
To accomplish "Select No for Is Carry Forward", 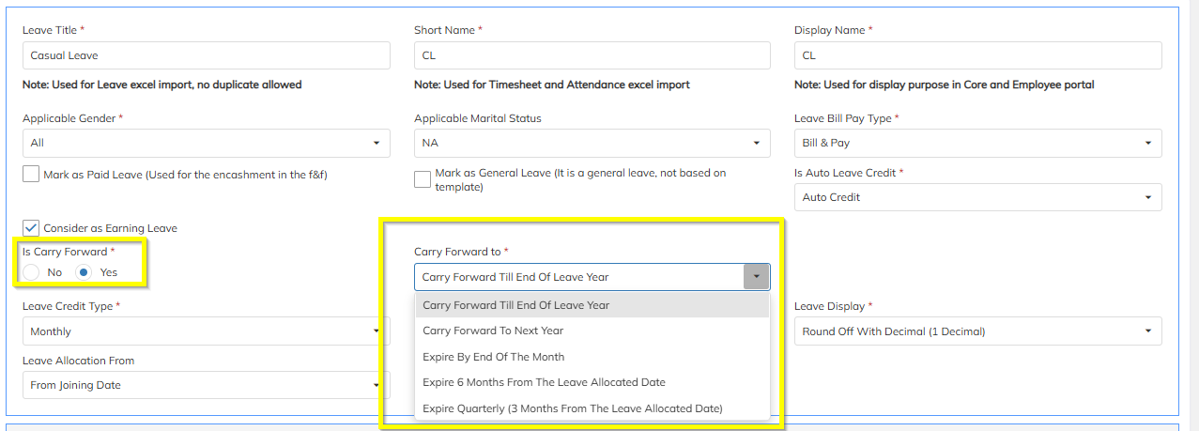I will pyautogui.click(x=32, y=272).
